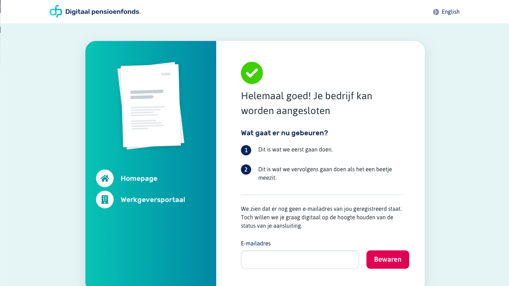Click the stacked documents illustration
The height and width of the screenshot is (286, 509).
[151, 105]
